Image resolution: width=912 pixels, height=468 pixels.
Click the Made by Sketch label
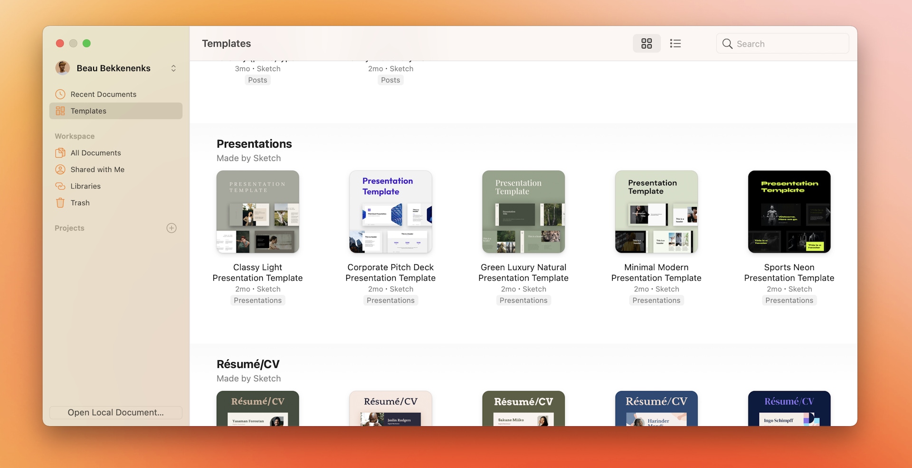point(248,158)
